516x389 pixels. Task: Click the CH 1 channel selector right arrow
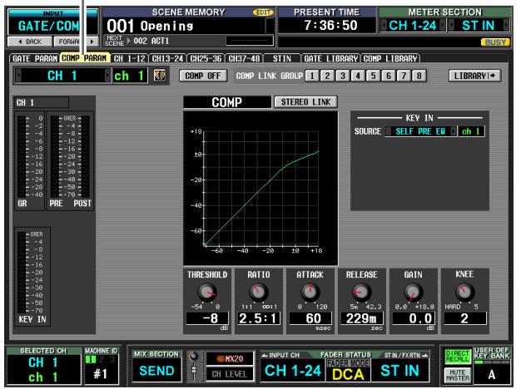pos(107,76)
